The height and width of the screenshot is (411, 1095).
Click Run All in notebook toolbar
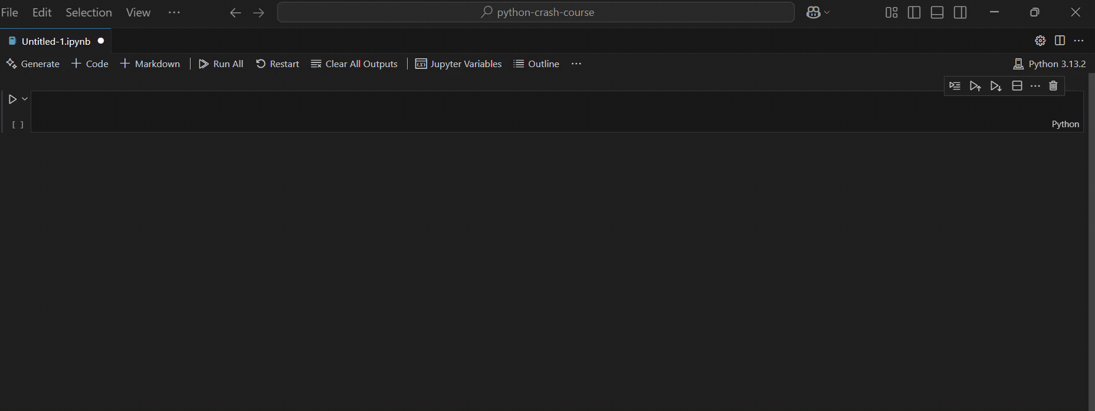221,64
